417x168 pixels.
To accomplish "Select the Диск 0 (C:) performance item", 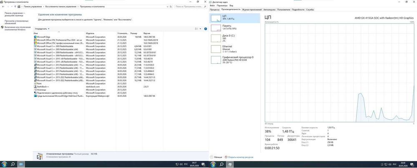I will 234,38.
